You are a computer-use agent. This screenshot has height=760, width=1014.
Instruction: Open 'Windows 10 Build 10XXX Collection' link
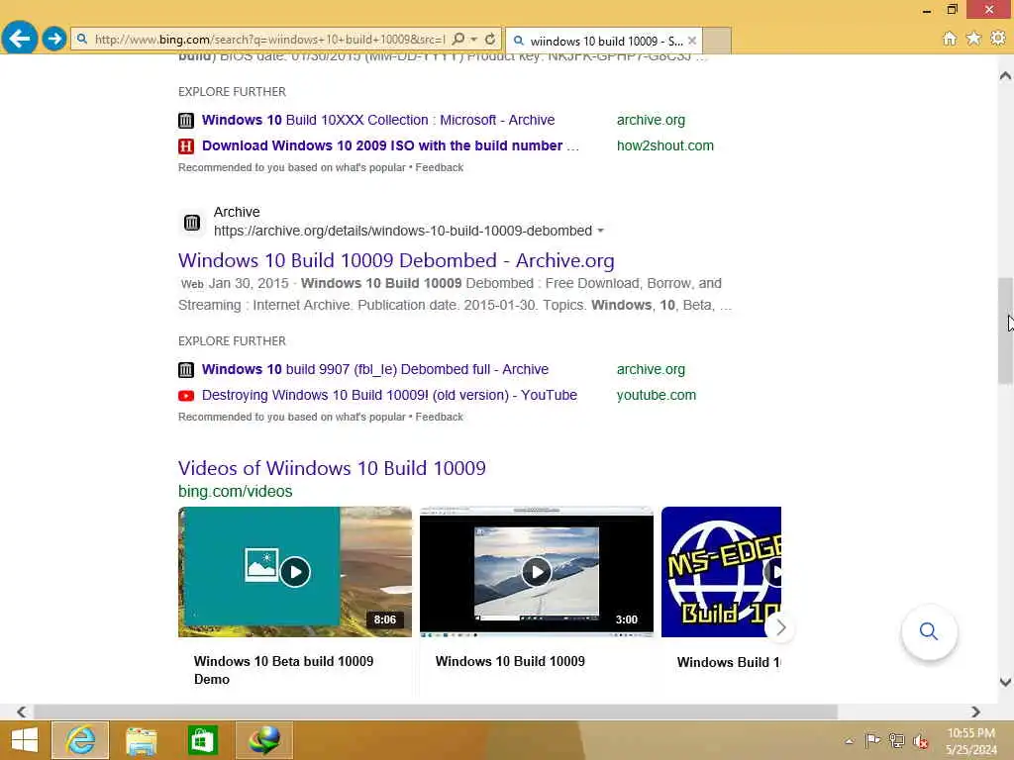[377, 120]
